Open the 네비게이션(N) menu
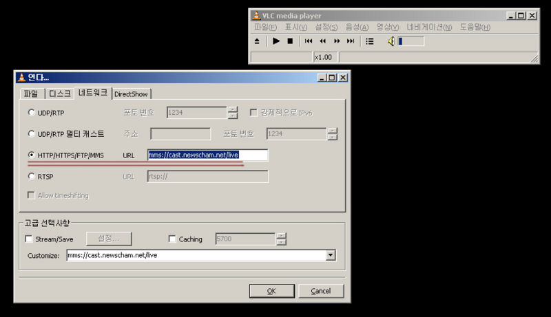This screenshot has height=317, width=551. pyautogui.click(x=429, y=28)
